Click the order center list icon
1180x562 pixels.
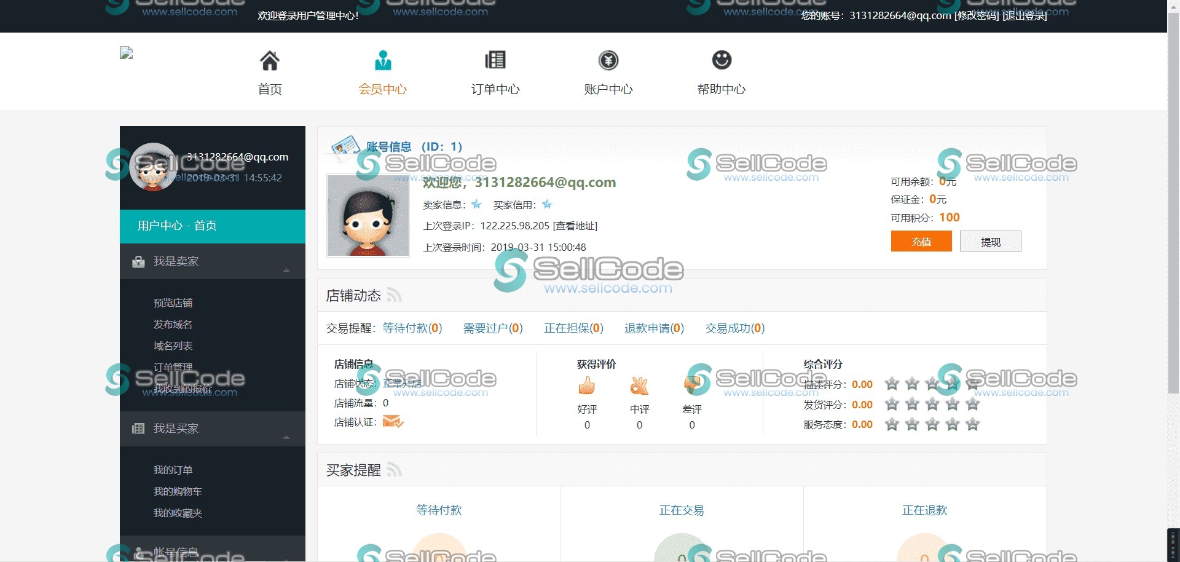click(x=495, y=60)
